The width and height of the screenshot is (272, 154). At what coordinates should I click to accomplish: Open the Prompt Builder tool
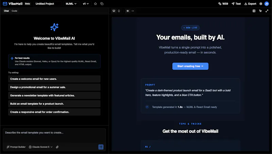[x=16, y=147]
